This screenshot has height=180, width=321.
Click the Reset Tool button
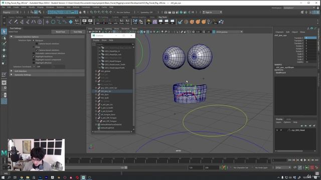[60, 32]
